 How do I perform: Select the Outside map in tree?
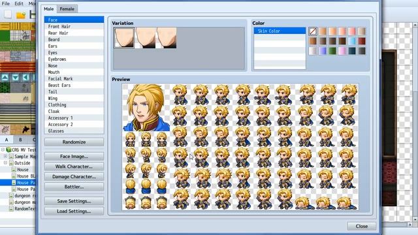22,163
